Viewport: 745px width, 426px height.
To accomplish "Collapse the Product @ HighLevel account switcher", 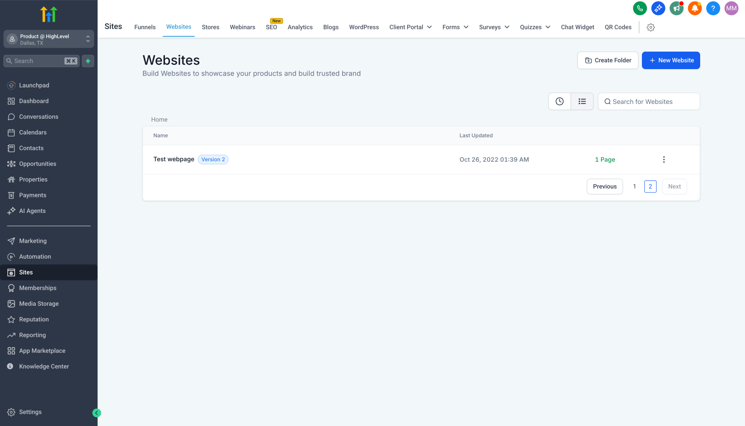I will (x=88, y=39).
